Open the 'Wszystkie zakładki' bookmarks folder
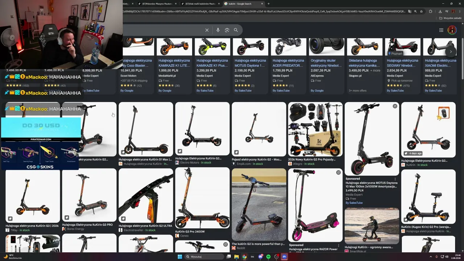The width and height of the screenshot is (464, 261). [x=450, y=18]
